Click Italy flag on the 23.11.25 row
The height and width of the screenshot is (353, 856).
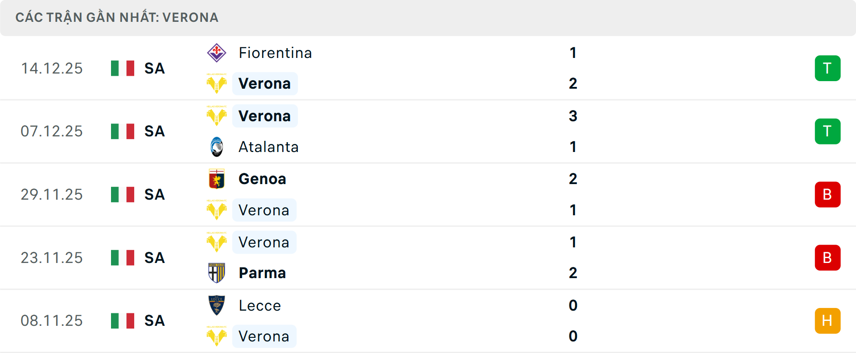[x=123, y=258]
